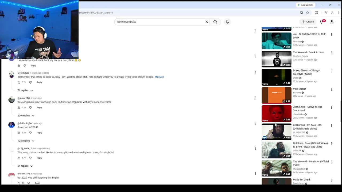Viewport: 342px width, 192px height.
Task: Reply to the @SoFoot-g5u comment
Action: pyautogui.click(x=39, y=133)
